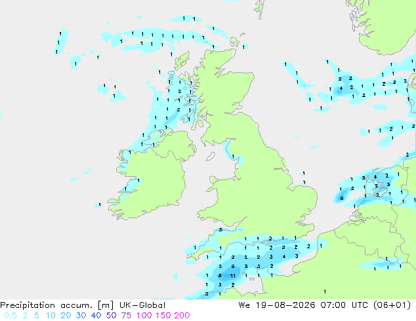This screenshot has height=321, width=416.
Task: Select the legend value 5 in the color scale
Action: pos(37,316)
